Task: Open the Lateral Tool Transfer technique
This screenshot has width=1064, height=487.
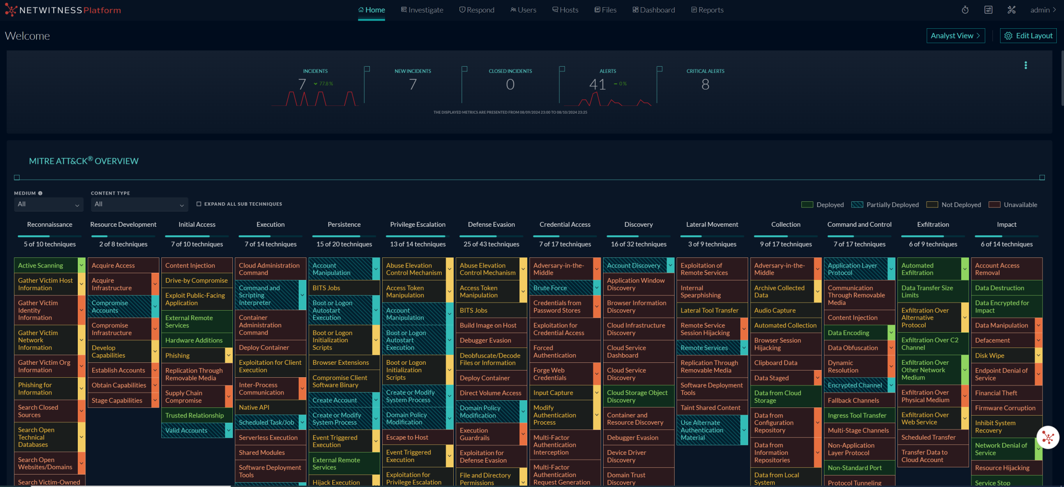Action: (x=712, y=310)
